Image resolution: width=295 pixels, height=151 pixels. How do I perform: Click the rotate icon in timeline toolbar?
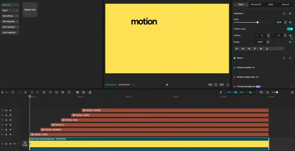coord(69,92)
